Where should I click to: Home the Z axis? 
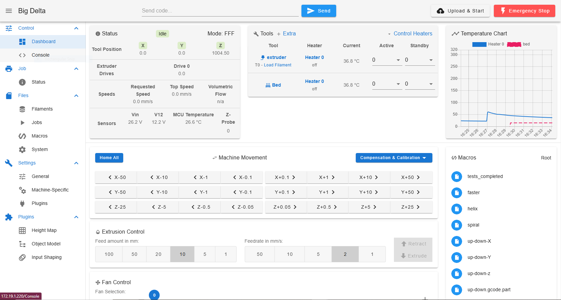click(x=220, y=46)
